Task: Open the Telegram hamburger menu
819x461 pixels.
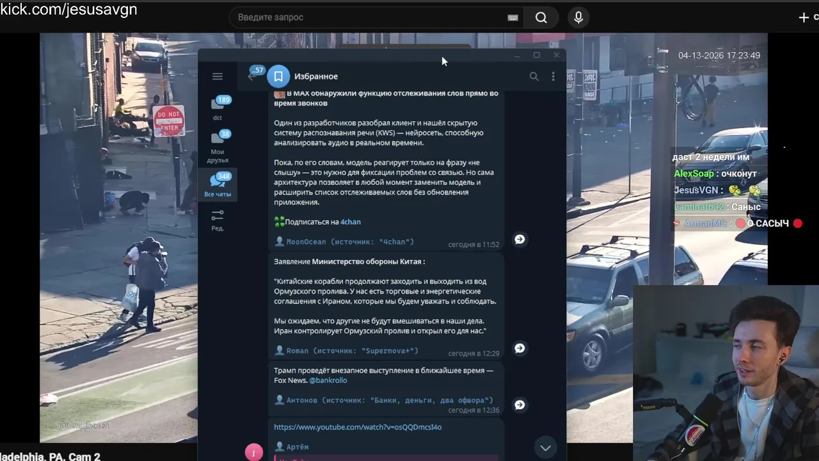Action: [x=218, y=76]
